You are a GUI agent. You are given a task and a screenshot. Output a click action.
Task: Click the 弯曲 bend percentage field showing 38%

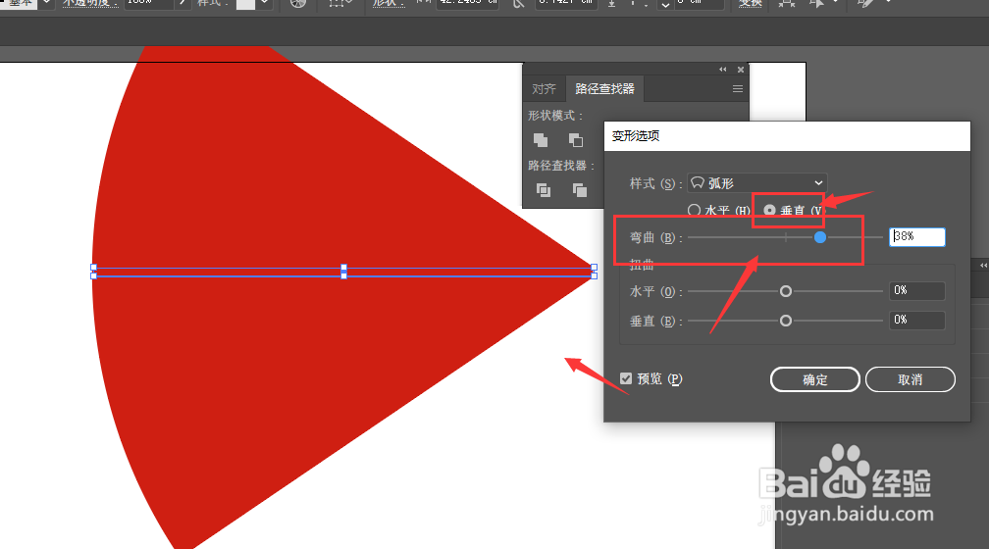pyautogui.click(x=917, y=236)
